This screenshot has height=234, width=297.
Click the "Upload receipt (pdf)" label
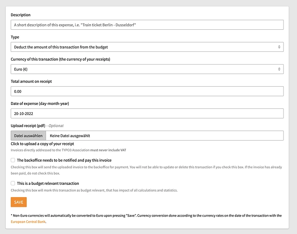[x=28, y=126]
